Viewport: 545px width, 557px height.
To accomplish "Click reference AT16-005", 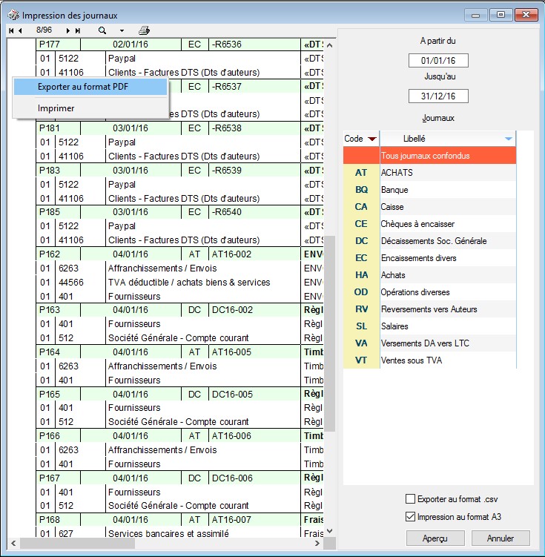I will click(231, 352).
